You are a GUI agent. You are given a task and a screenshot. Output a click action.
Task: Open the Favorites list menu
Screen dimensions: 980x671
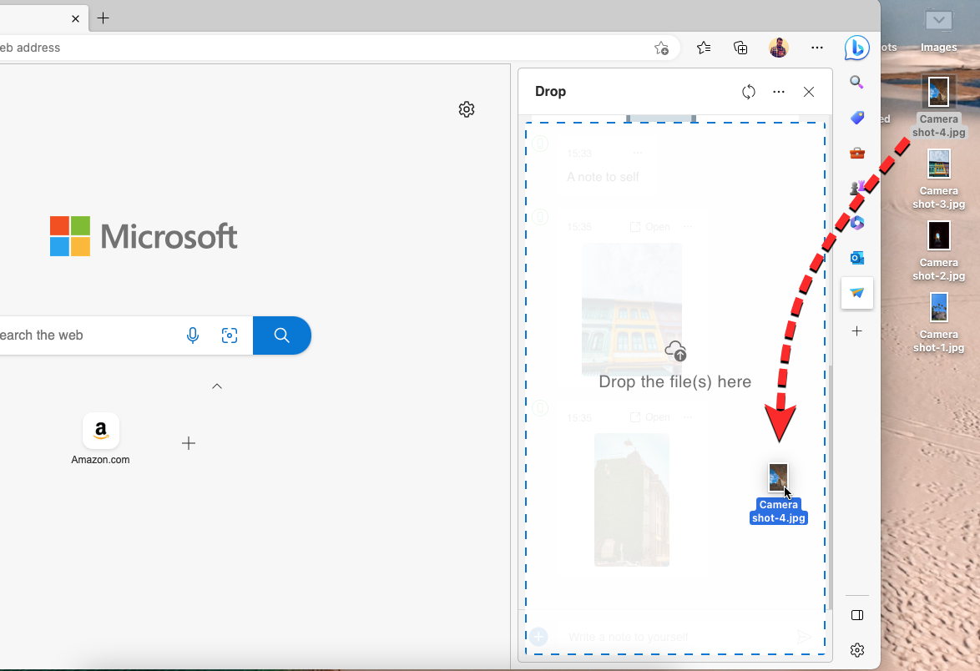(x=704, y=48)
